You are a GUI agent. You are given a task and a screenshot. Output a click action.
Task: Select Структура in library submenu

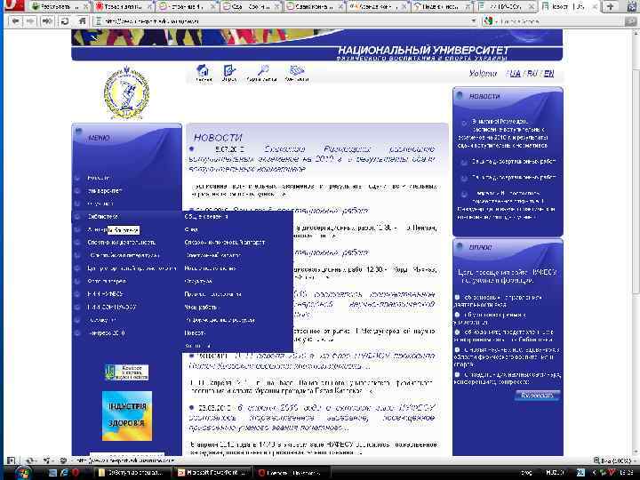198,281
